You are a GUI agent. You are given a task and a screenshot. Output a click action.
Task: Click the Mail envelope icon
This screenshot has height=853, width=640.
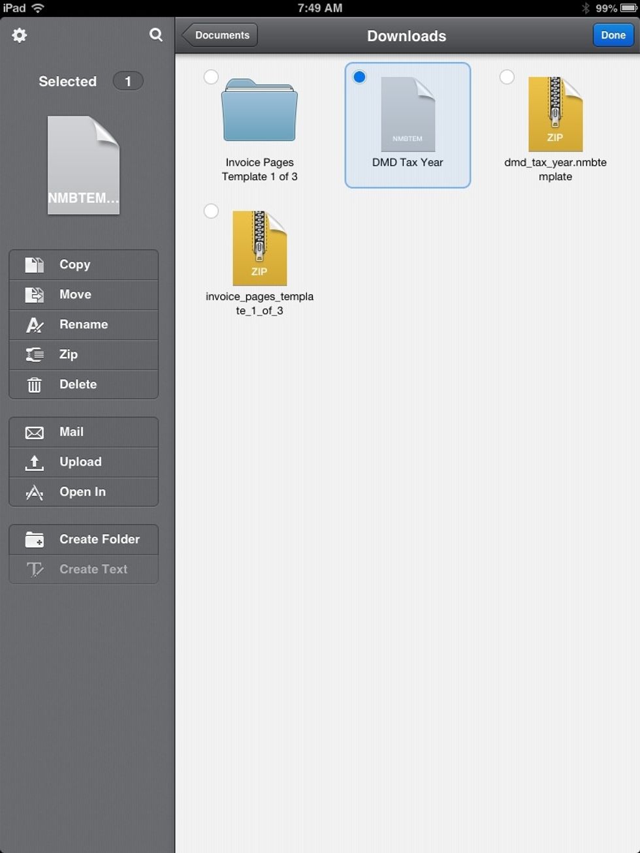pyautogui.click(x=35, y=433)
